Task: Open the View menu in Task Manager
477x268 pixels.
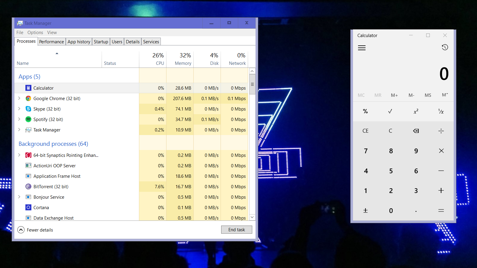Action: click(52, 33)
